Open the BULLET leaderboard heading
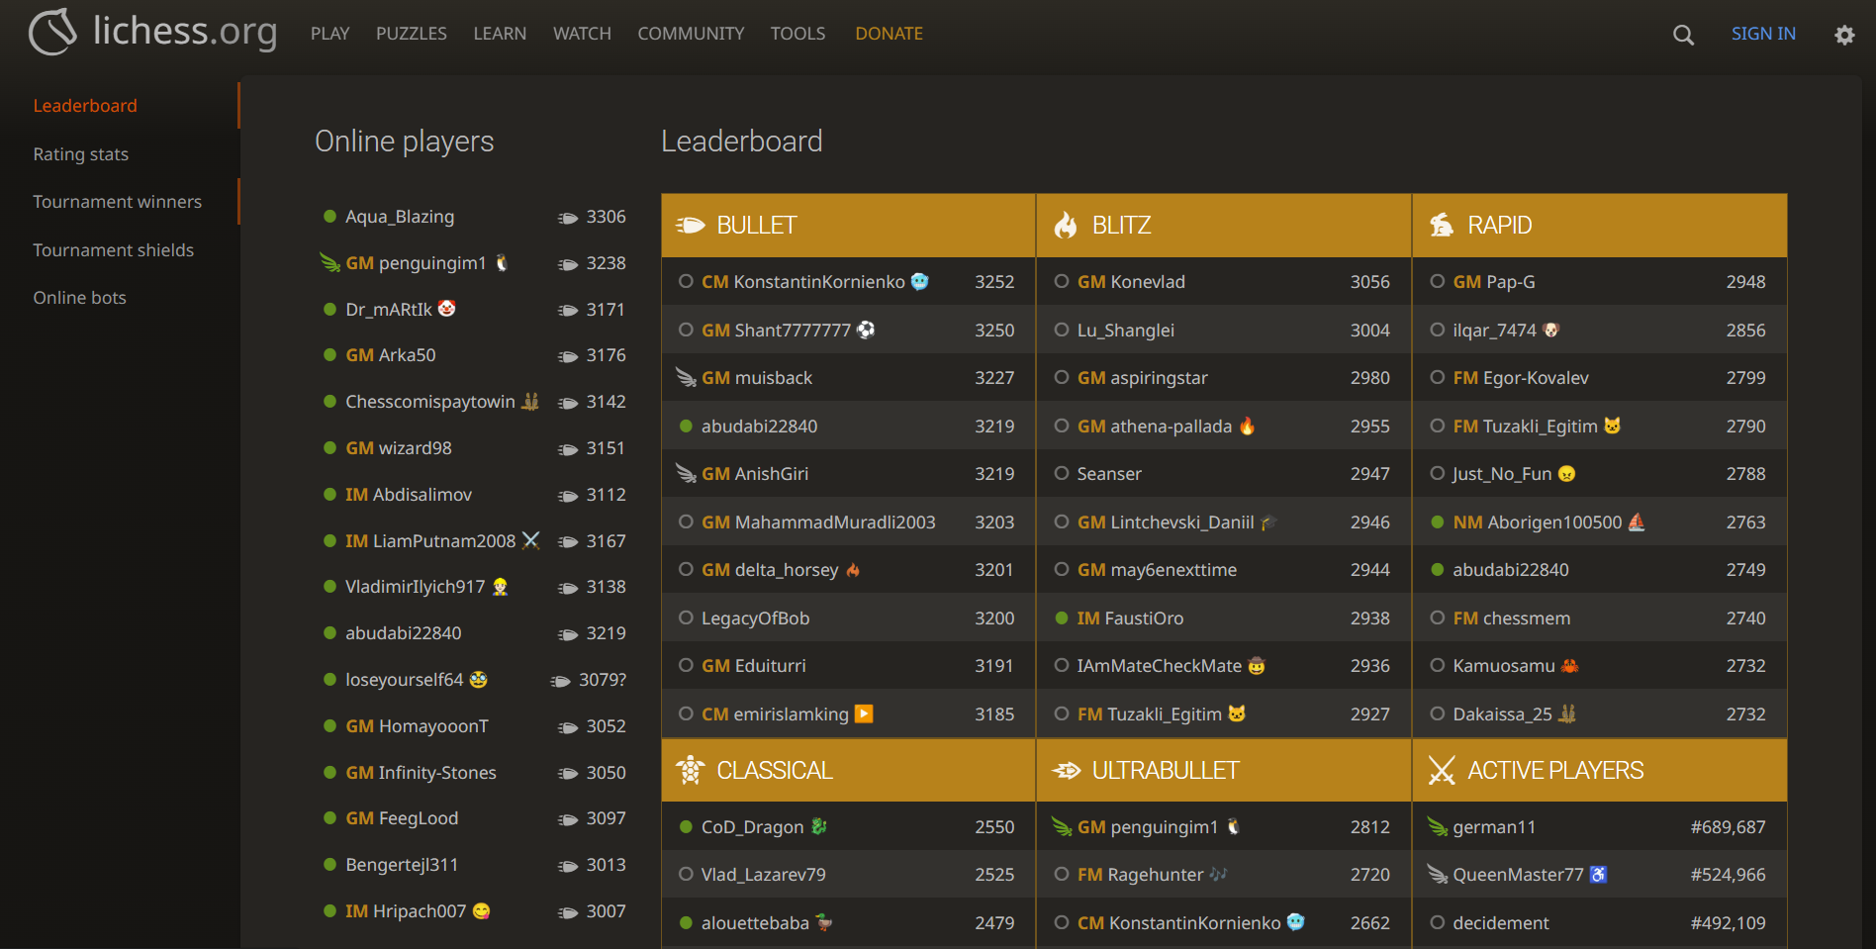 click(x=756, y=226)
